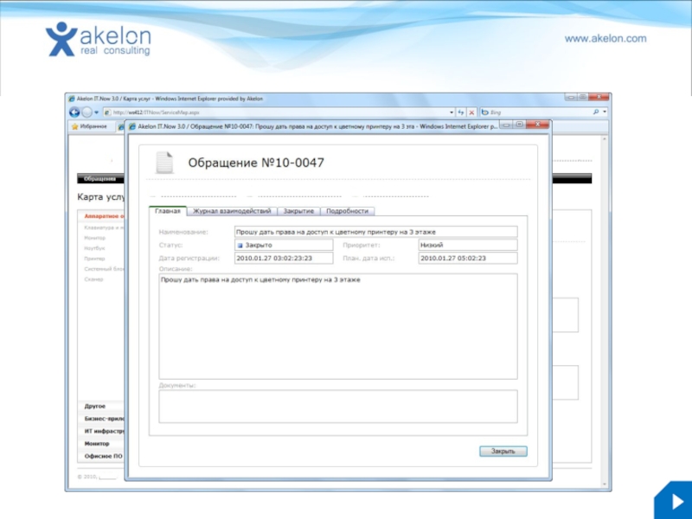Select Сканер in service list
Screen dimensions: 692x519
coord(93,279)
